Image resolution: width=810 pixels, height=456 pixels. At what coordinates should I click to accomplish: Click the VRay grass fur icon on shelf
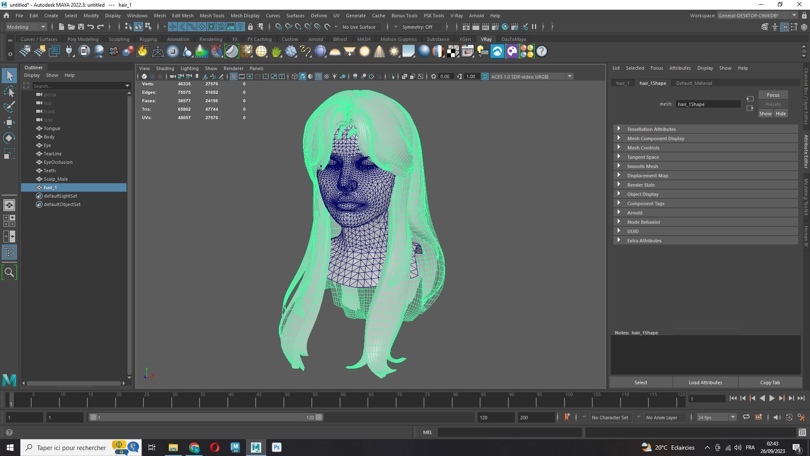tap(276, 52)
